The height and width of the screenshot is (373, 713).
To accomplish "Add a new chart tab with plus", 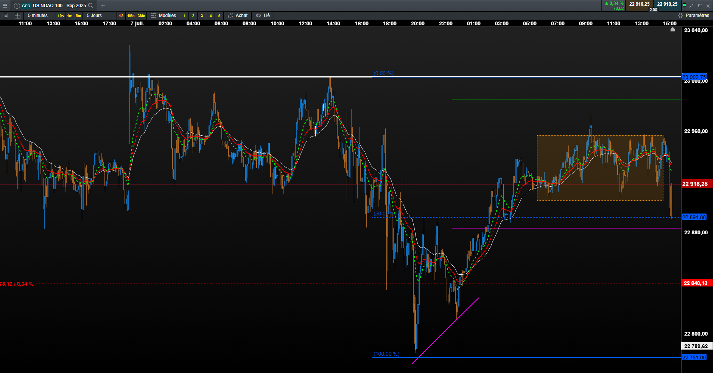I will tap(103, 6).
